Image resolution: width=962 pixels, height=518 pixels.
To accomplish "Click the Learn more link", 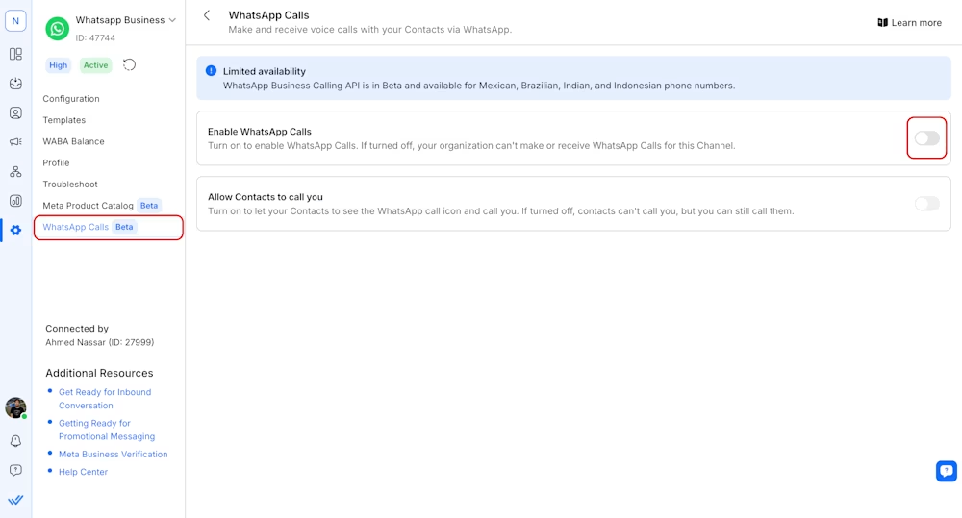I will (909, 23).
